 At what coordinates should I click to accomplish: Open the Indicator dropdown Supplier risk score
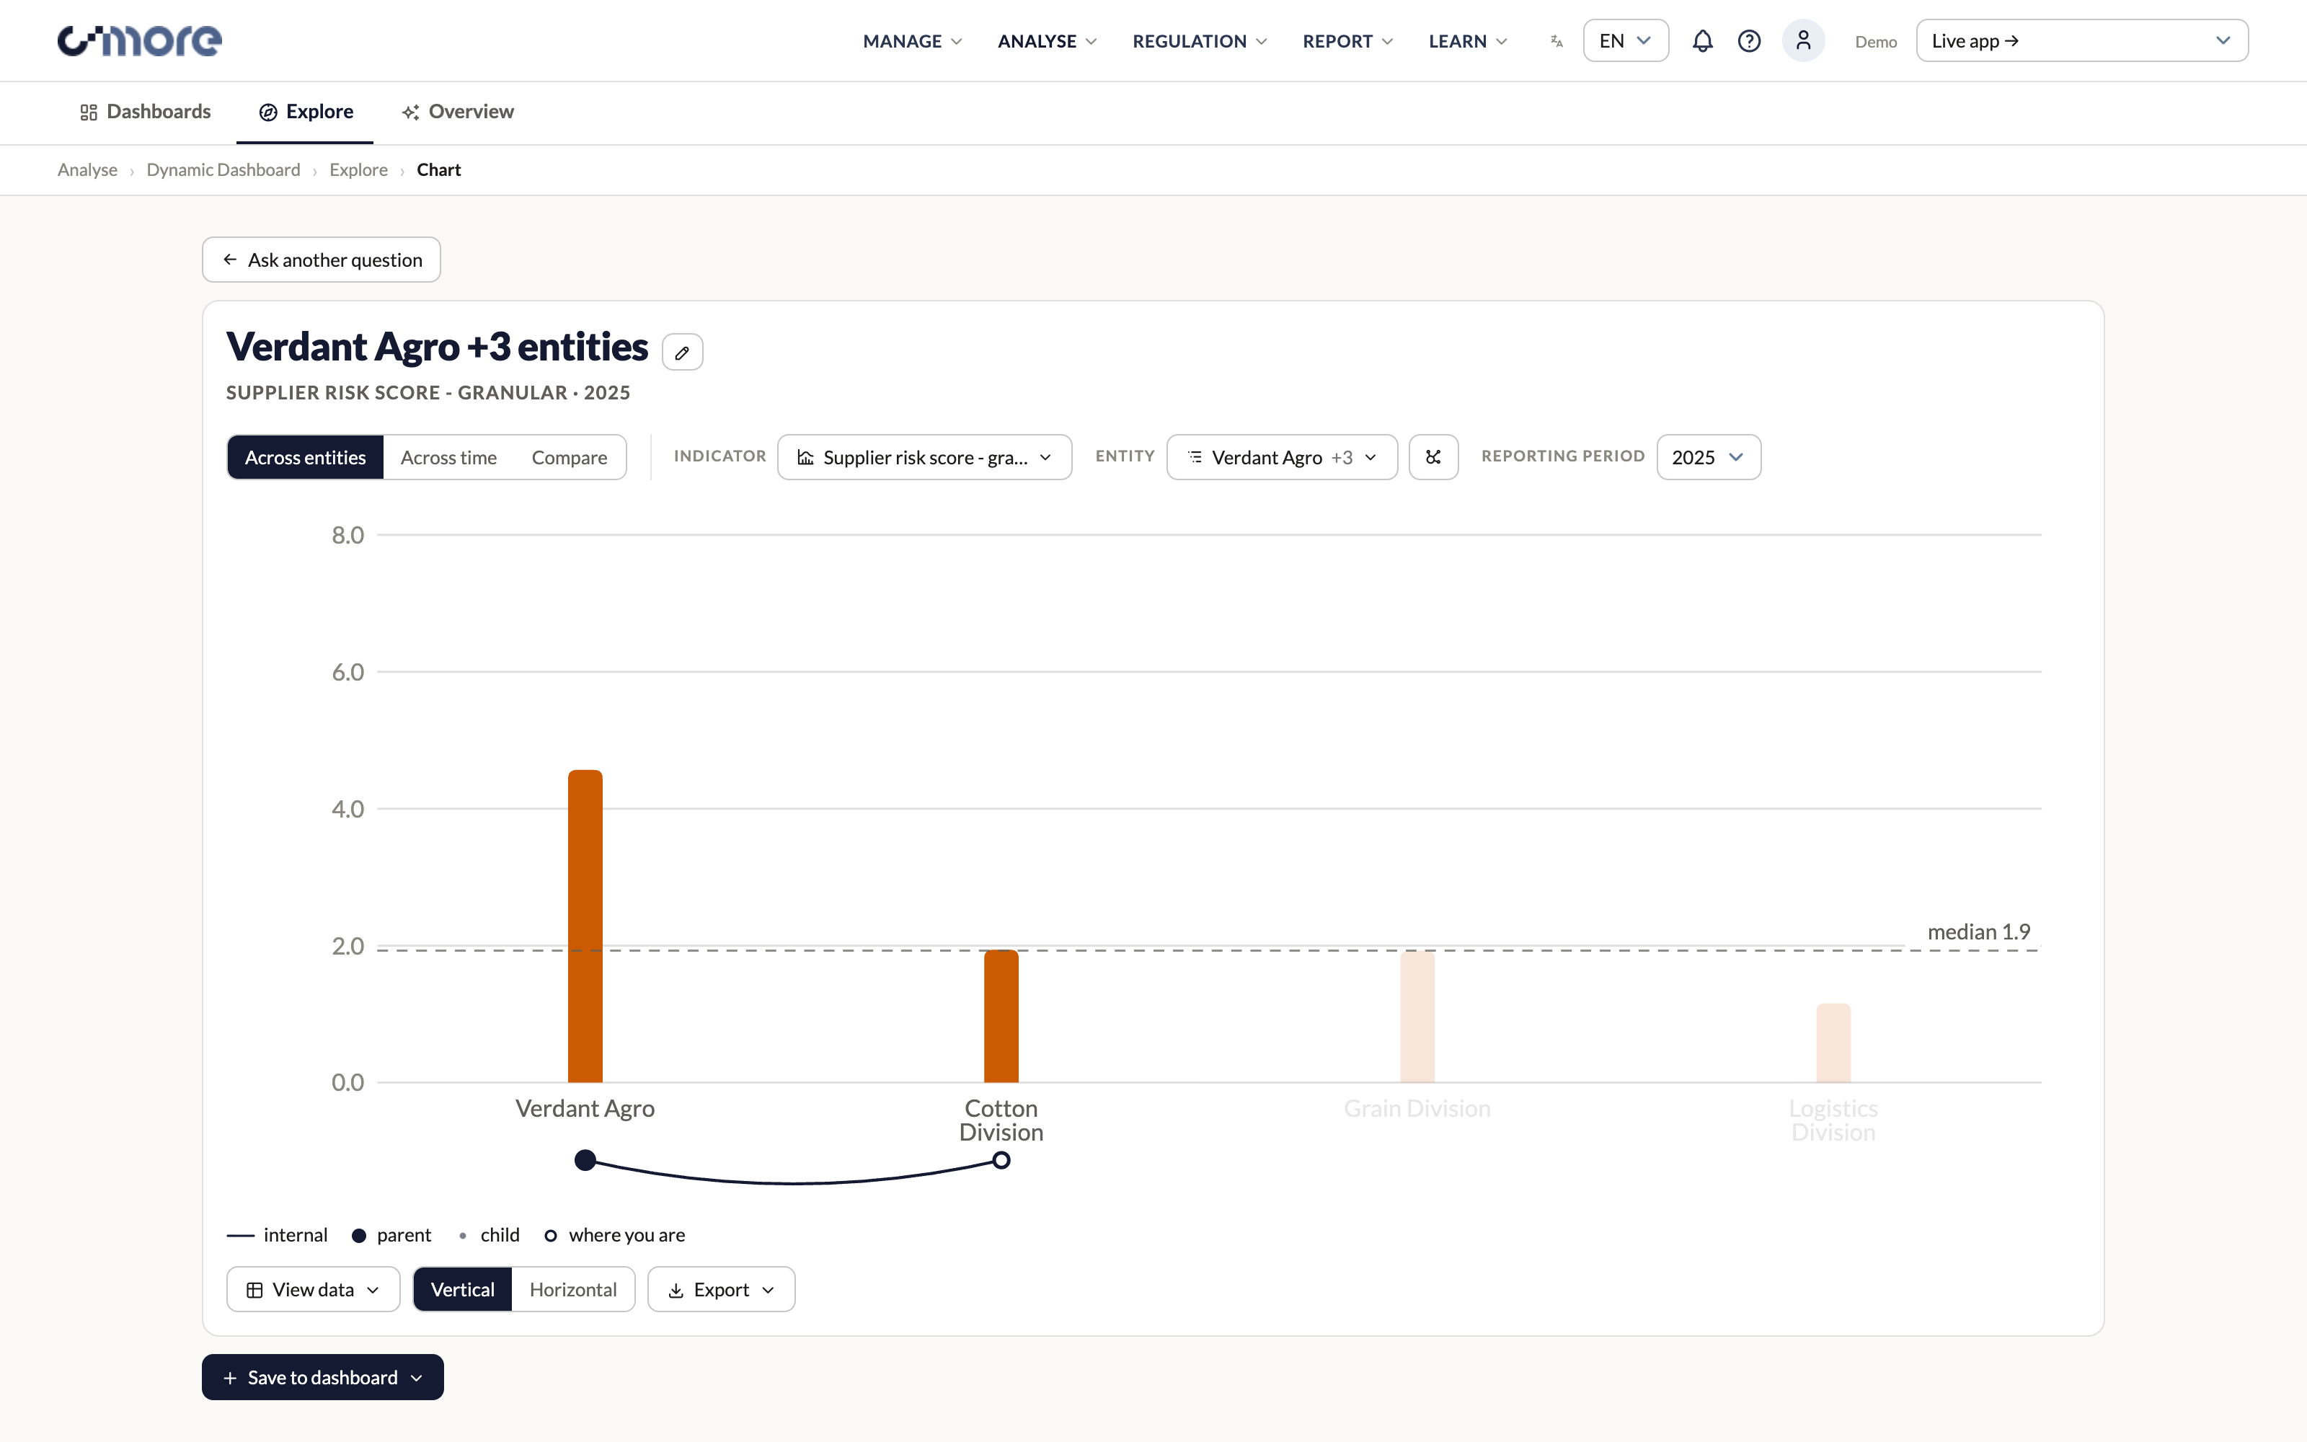[924, 457]
